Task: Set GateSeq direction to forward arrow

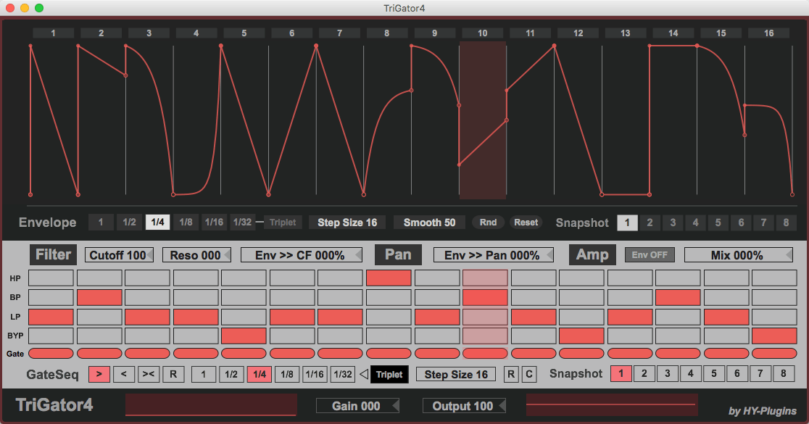Action: coord(99,374)
